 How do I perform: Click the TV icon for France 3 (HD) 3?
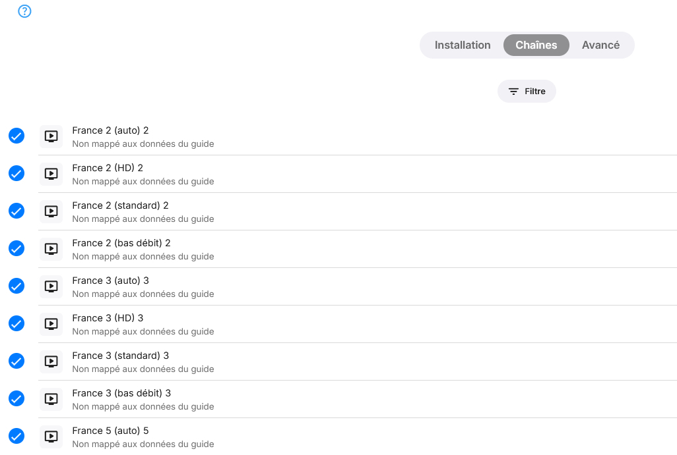51,324
